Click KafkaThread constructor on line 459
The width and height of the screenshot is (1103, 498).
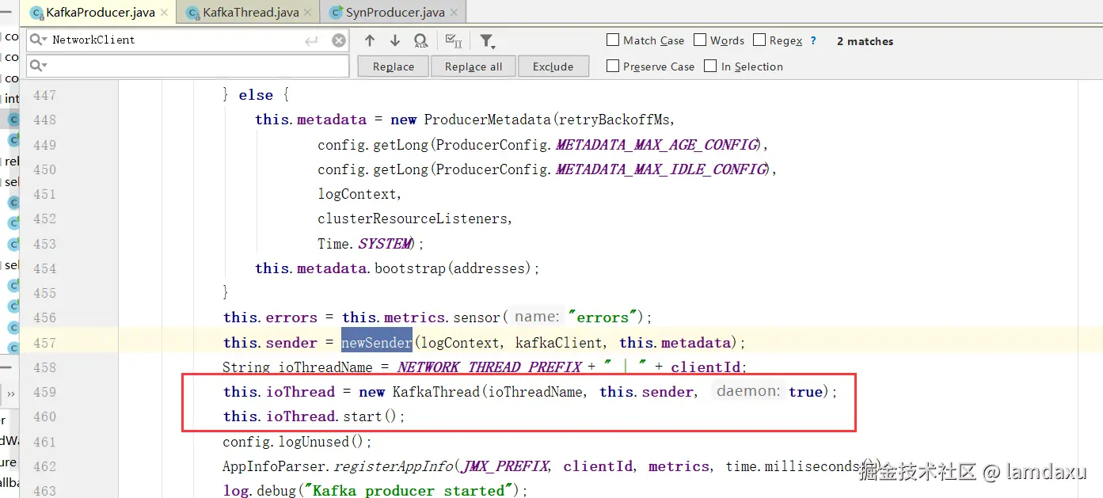coord(436,392)
